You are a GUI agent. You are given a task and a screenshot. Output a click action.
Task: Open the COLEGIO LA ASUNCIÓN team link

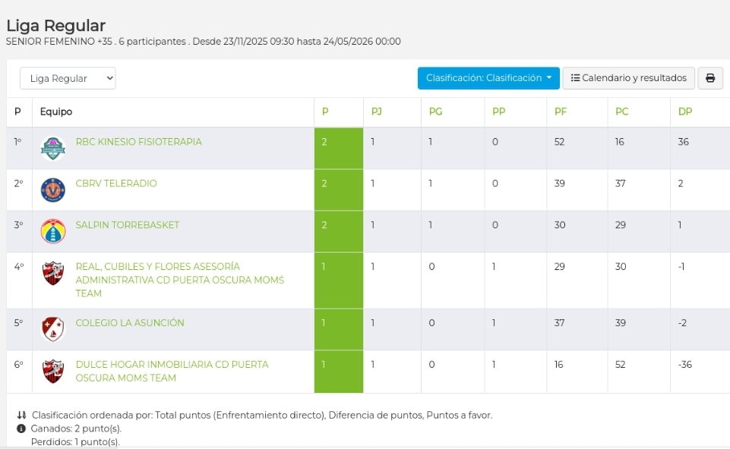point(129,322)
